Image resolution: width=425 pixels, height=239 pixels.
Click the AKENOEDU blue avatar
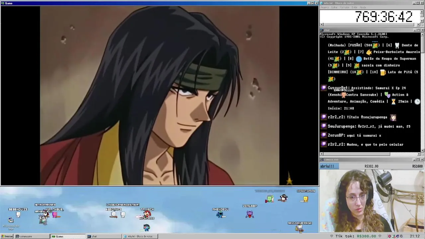(x=220, y=215)
